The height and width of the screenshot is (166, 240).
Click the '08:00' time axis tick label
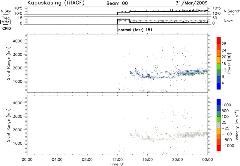[x=87, y=160]
